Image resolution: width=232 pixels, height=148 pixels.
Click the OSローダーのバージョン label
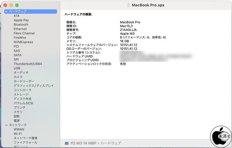[x=84, y=49]
